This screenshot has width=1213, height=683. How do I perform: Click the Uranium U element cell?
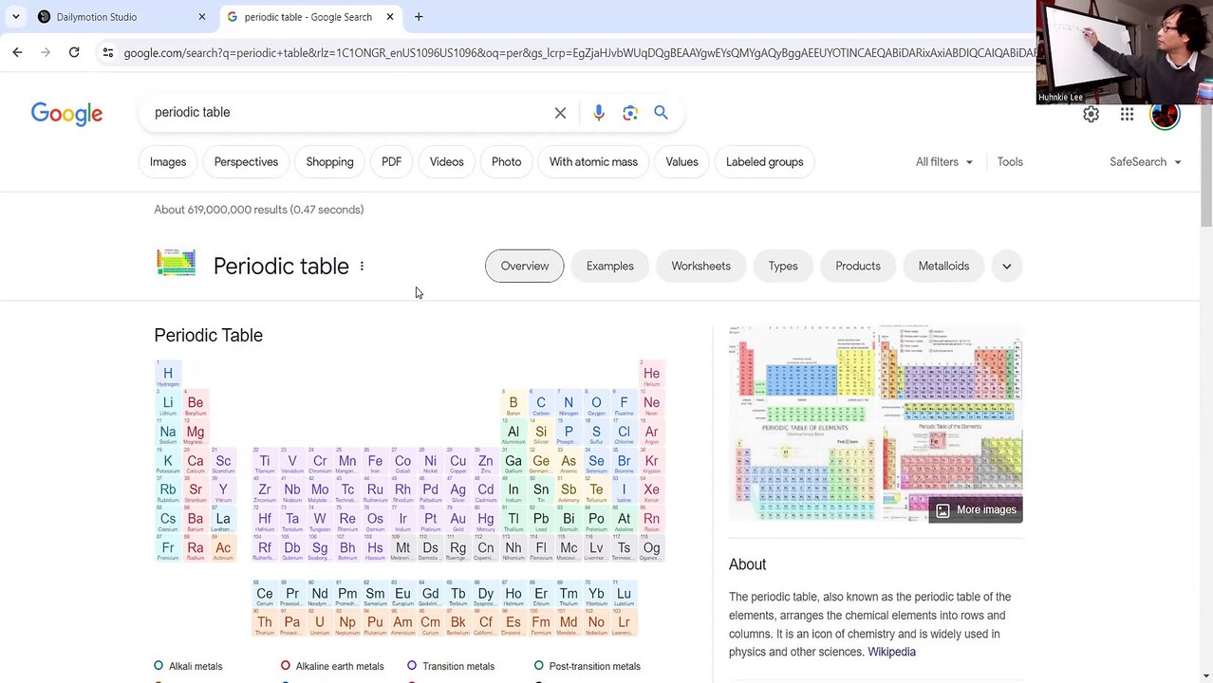(320, 624)
